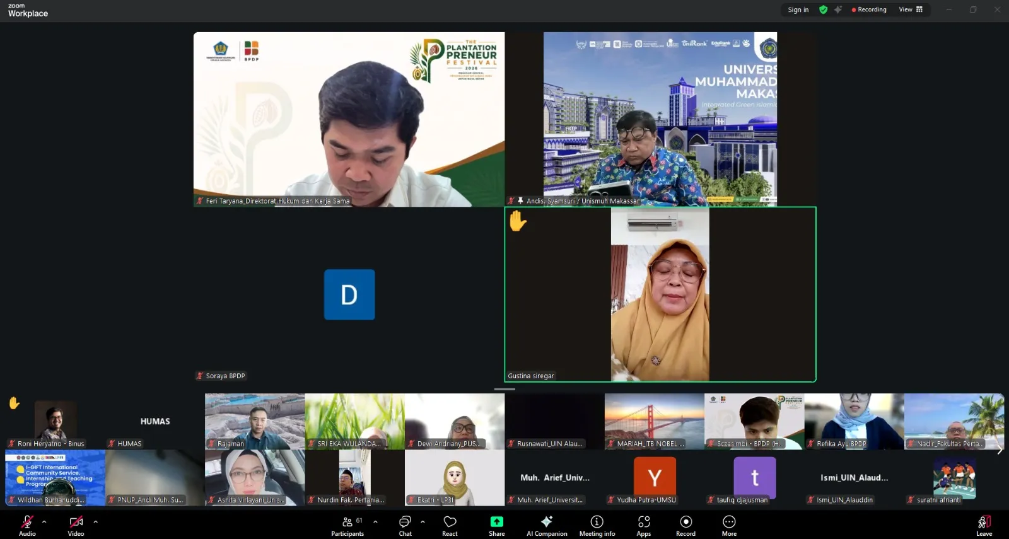Launch AI Companion
Image resolution: width=1009 pixels, height=539 pixels.
pyautogui.click(x=547, y=525)
